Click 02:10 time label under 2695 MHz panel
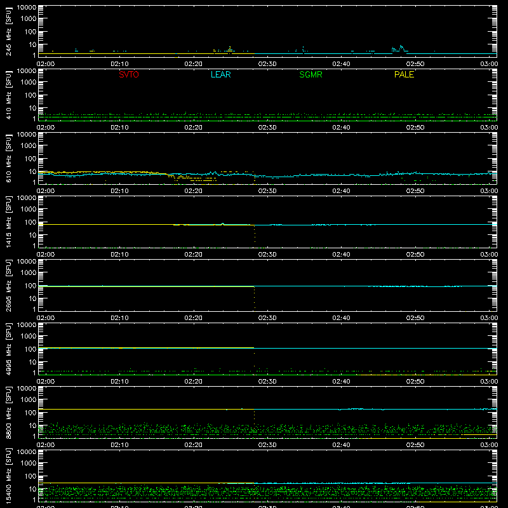Screen dimensions: 508x508 click(119, 318)
